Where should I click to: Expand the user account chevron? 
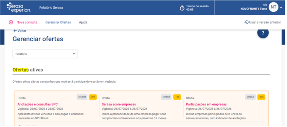[281, 7]
